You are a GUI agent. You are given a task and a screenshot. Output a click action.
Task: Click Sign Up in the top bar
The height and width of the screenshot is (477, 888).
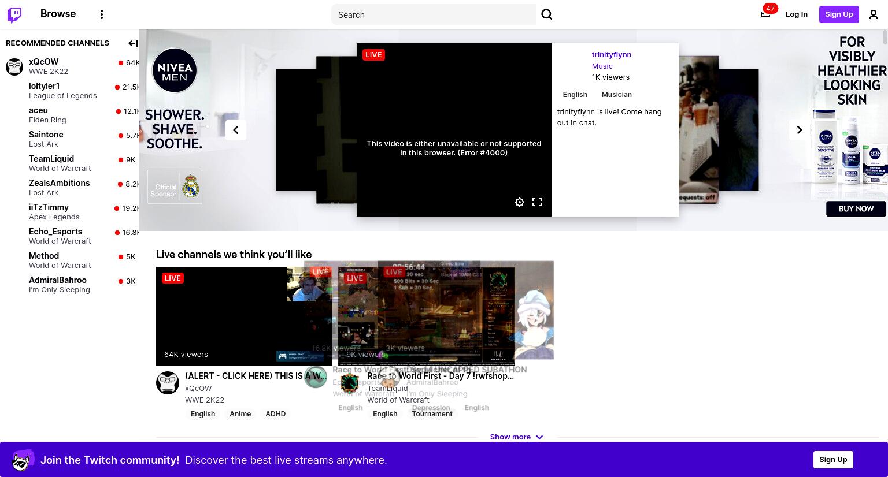click(839, 14)
